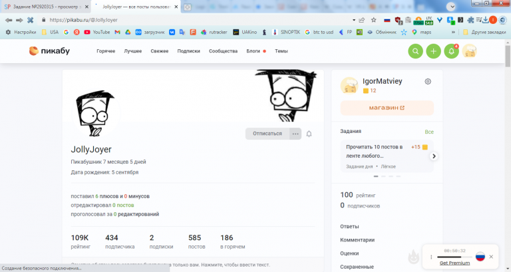Switch to the Задание №2920315 browser tab
511x272 pixels.
coord(46,7)
